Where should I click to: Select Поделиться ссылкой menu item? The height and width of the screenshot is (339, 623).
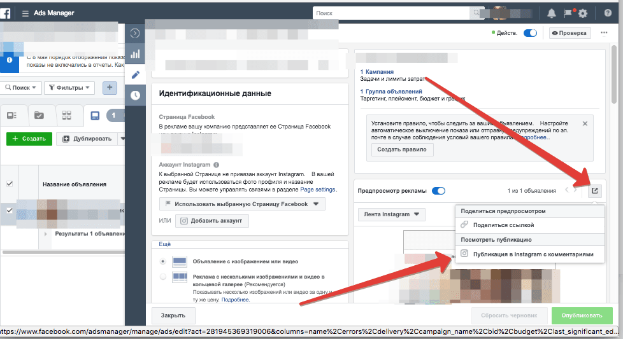(x=529, y=225)
